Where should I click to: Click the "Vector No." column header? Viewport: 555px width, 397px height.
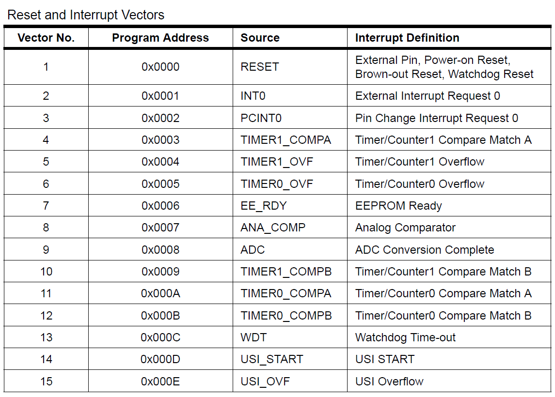[46, 38]
